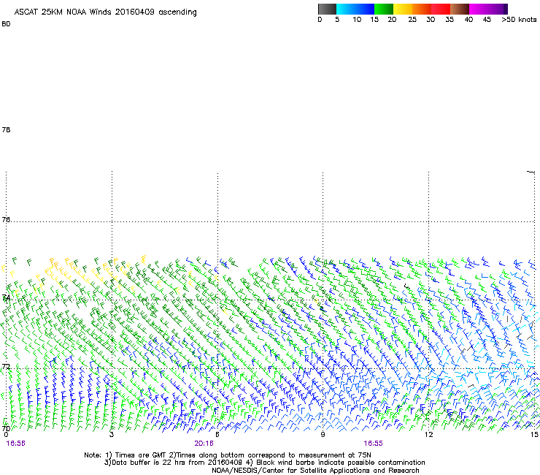This screenshot has width=540, height=475.
Task: Click the '30' label under the color scale
Action: point(431,20)
